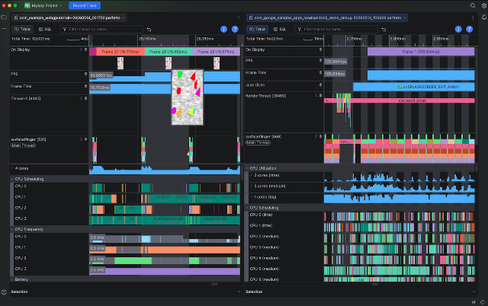Select the Trace tab in the right pane

[258, 29]
